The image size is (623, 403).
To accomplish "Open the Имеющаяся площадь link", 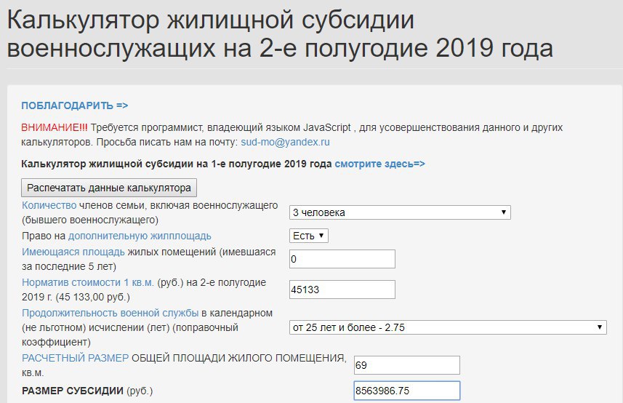I will (x=73, y=252).
